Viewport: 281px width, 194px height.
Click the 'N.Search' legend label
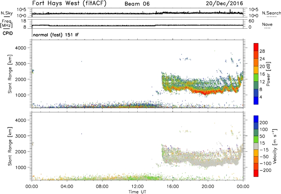[x=271, y=13]
